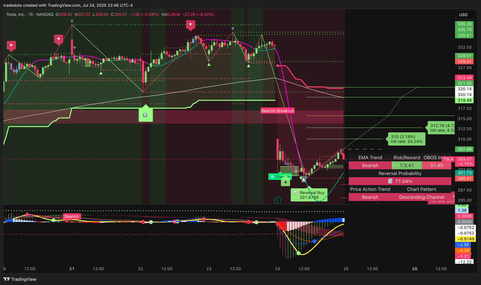Click Bearish under Price Action Trend
This screenshot has width=481, height=285.
pyautogui.click(x=370, y=197)
